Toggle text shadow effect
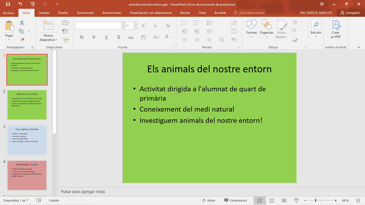This screenshot has height=205, width=365. point(119,37)
